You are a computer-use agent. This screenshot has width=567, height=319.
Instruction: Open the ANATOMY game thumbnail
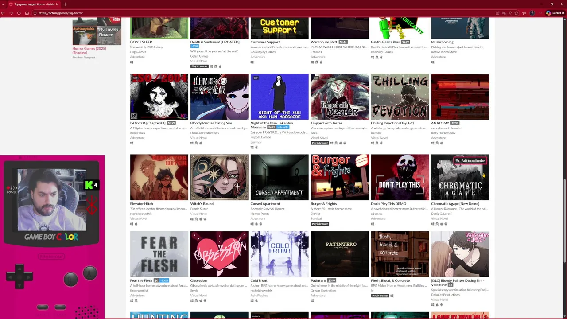point(460,97)
